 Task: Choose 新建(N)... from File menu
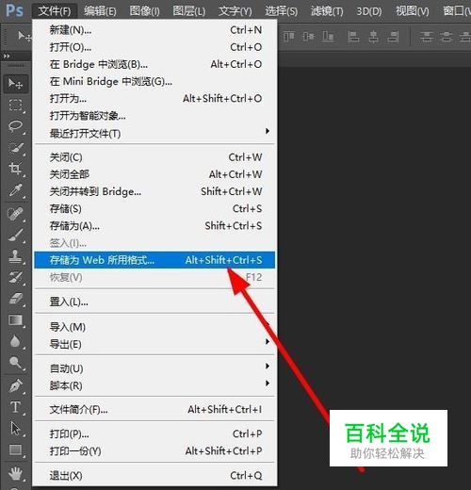click(154, 30)
